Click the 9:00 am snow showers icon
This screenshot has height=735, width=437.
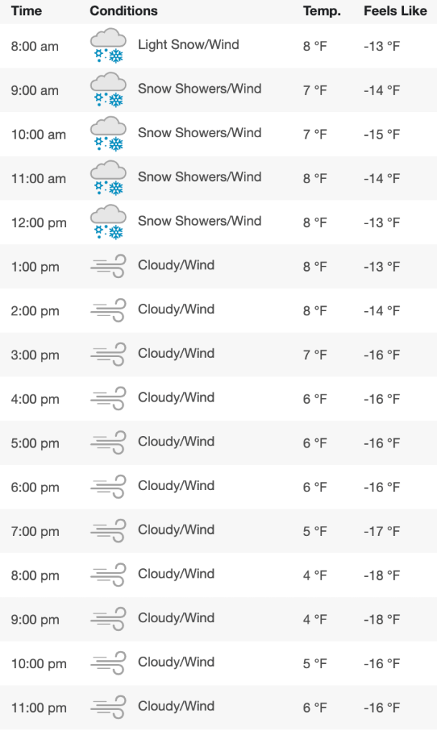pyautogui.click(x=108, y=91)
